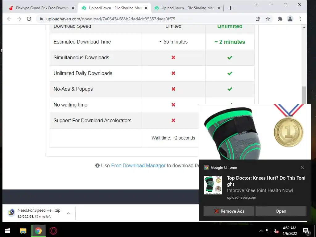
Task: Show hidden system tray icons
Action: (x=261, y=231)
